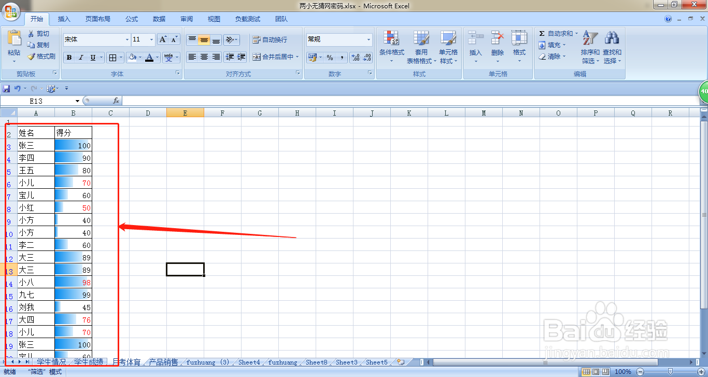Viewport: 708px width, 377px height.
Task: Open Sort and Filter (排序和筛选)
Action: tap(590, 47)
